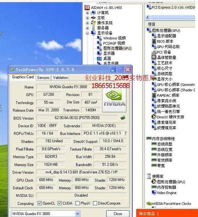Click the horizontal scrollbar left arrow in AIDA64

pos(148,18)
